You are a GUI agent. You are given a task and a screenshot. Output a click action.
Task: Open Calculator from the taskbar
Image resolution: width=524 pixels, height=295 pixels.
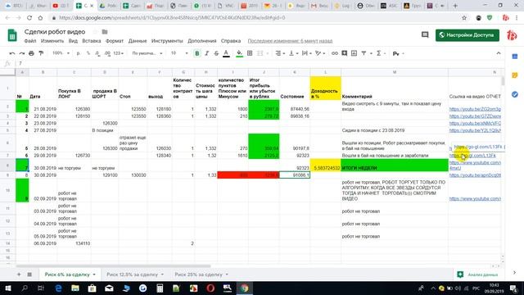[160, 288]
